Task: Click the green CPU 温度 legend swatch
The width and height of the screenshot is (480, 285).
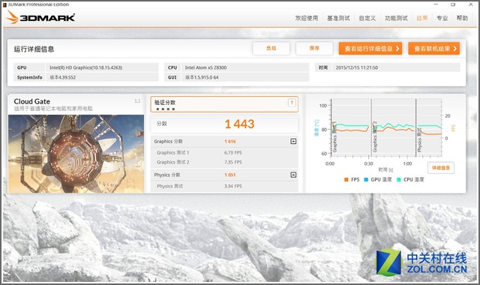Action: (x=399, y=179)
